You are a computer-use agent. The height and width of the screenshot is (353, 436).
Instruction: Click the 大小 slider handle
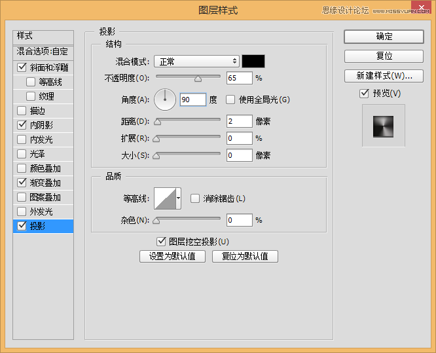(156, 156)
